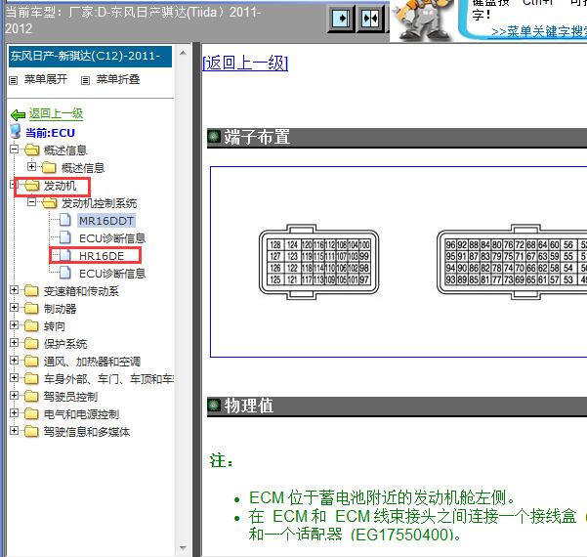The image size is (587, 557).
Task: Click the HR16DE document icon
Action: pyautogui.click(x=65, y=255)
